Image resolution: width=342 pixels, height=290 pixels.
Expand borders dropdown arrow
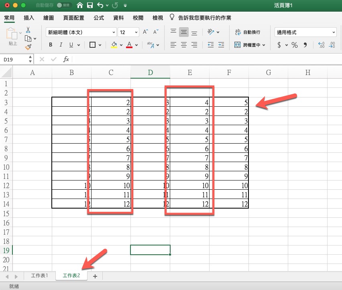coord(100,45)
